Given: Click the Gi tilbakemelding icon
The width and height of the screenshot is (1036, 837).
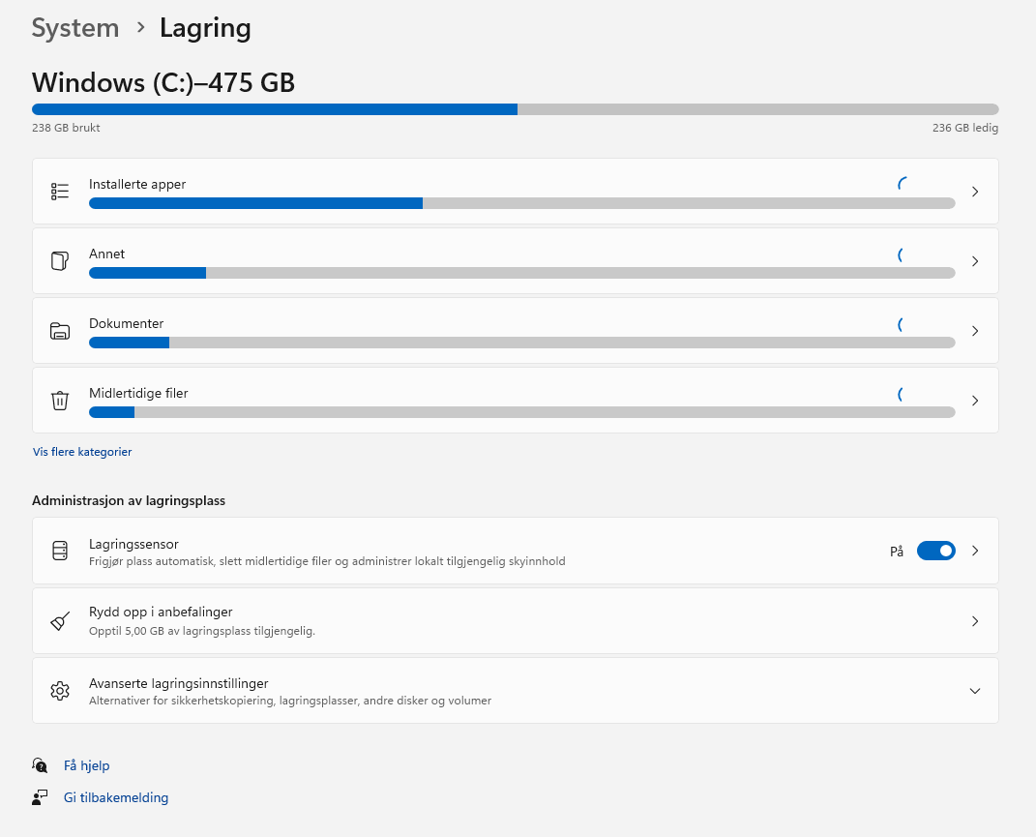Looking at the screenshot, I should click(40, 797).
